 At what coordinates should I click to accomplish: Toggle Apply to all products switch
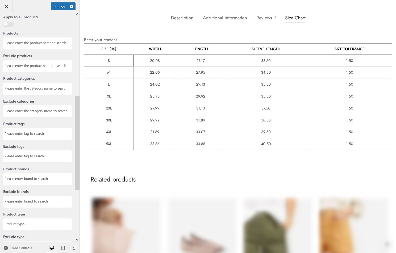coord(8,24)
